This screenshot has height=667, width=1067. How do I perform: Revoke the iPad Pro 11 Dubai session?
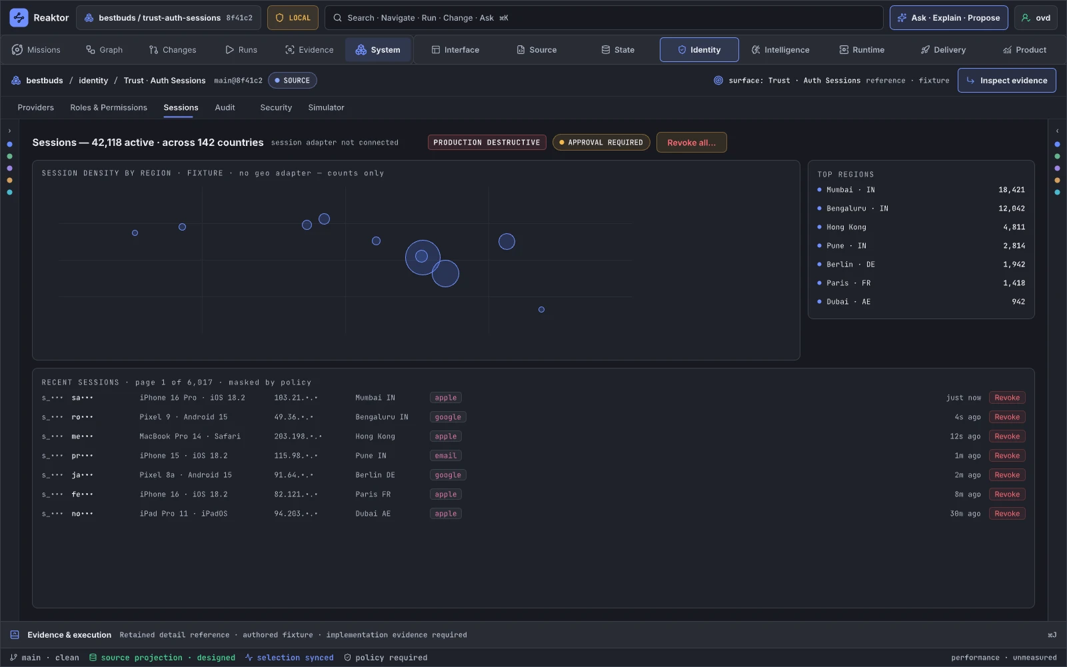pos(1007,514)
